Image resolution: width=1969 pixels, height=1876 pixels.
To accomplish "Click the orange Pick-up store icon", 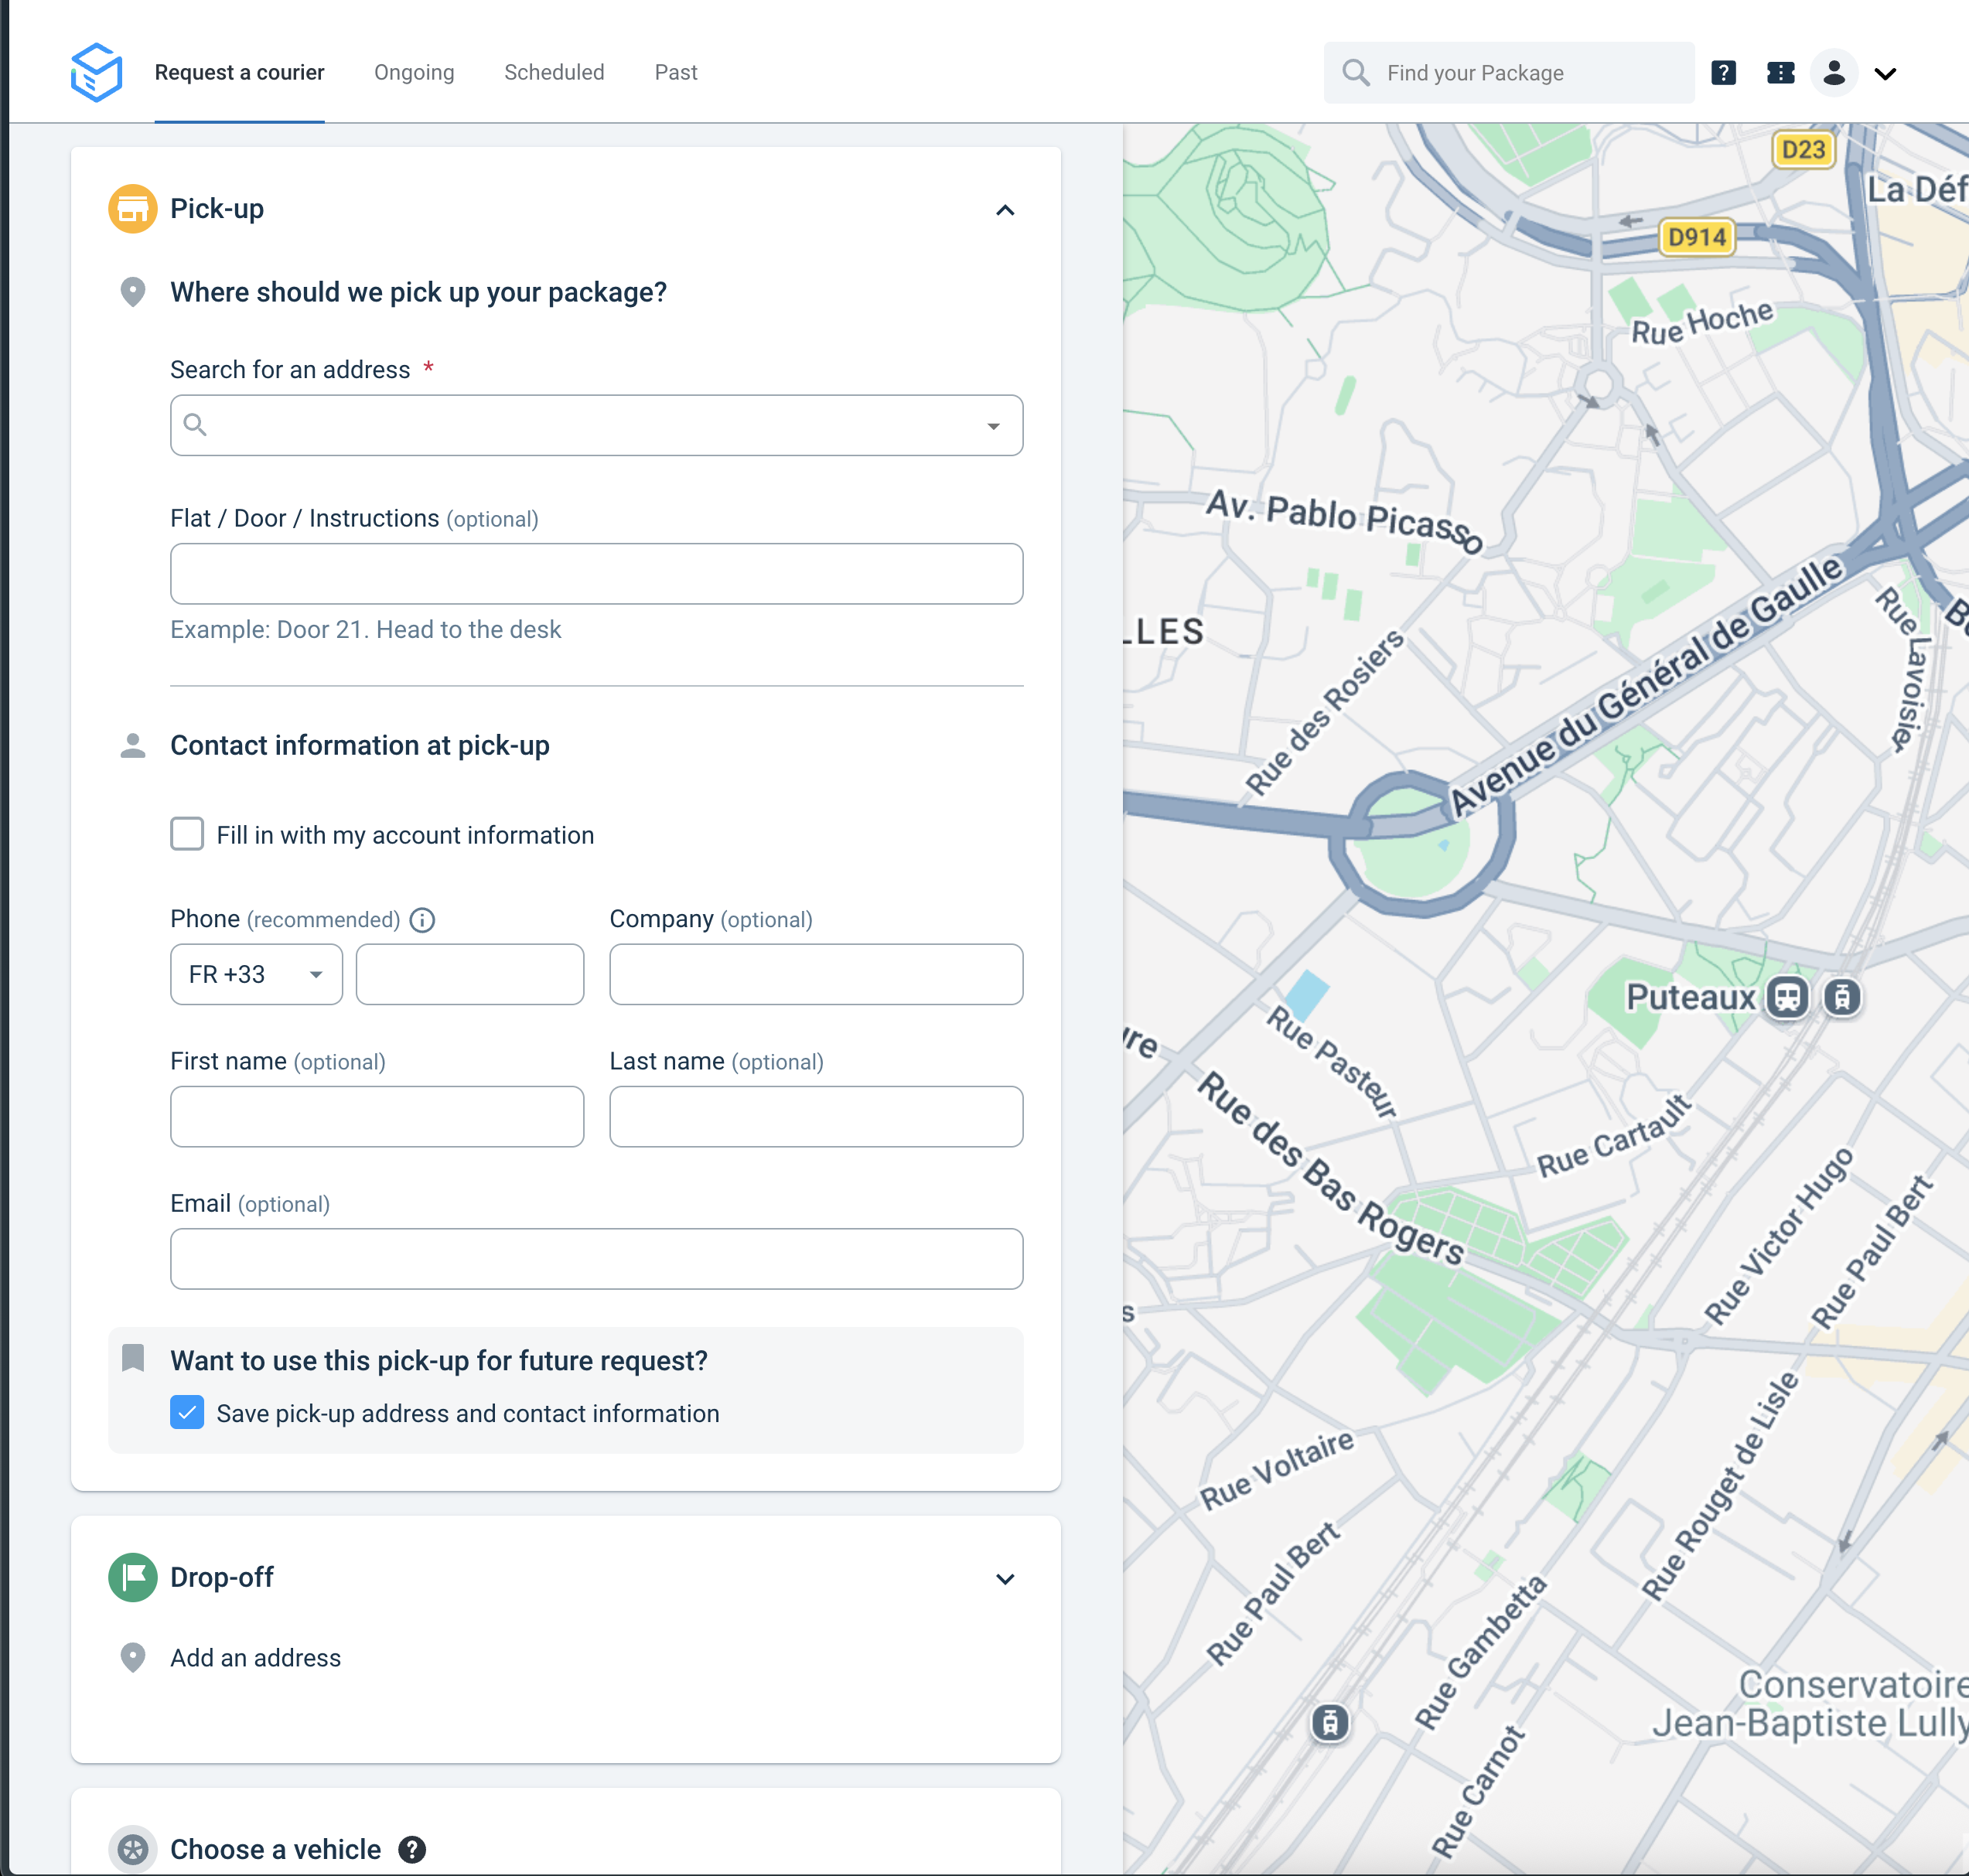I will [133, 209].
